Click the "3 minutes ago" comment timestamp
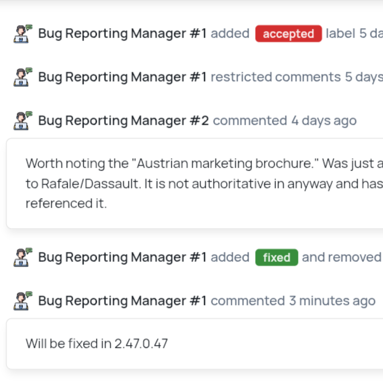 (x=332, y=301)
